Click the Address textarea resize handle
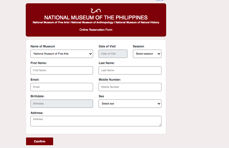Image resolution: width=229 pixels, height=148 pixels. click(x=160, y=125)
